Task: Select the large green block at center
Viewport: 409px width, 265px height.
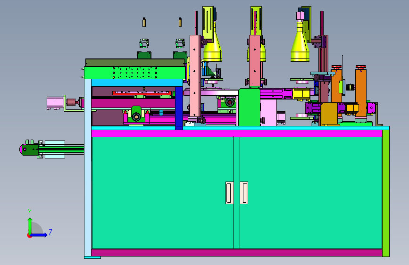Action: click(249, 107)
